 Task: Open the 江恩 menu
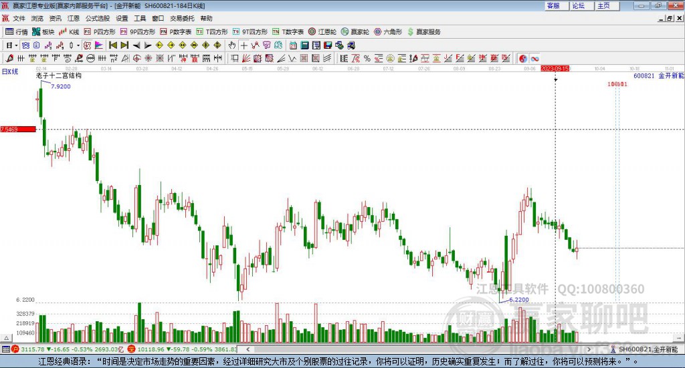(x=74, y=18)
